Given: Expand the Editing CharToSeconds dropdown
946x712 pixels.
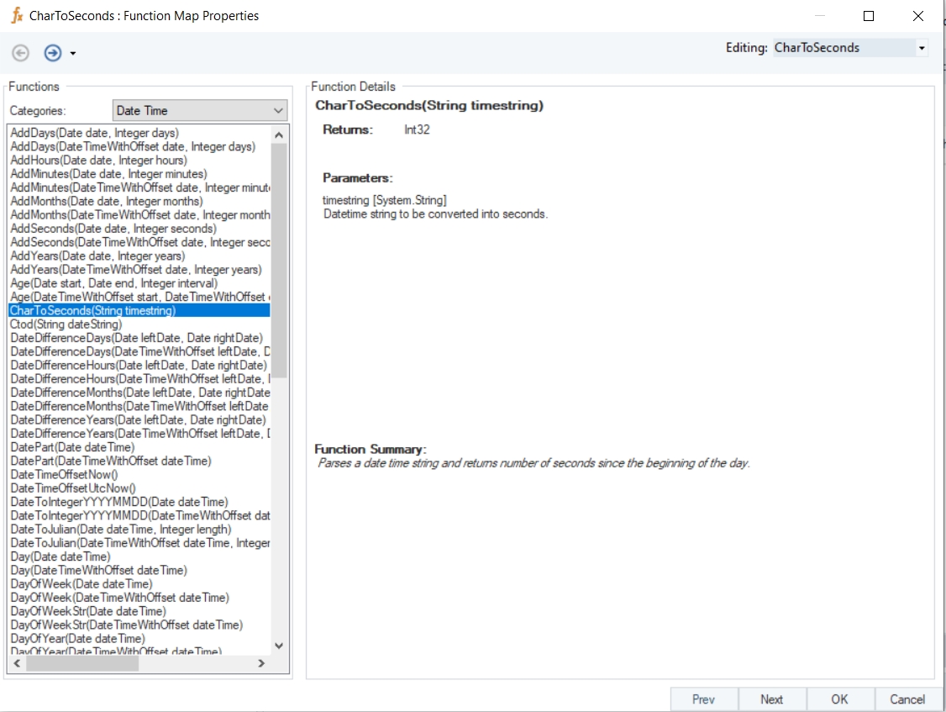Looking at the screenshot, I should coord(921,48).
